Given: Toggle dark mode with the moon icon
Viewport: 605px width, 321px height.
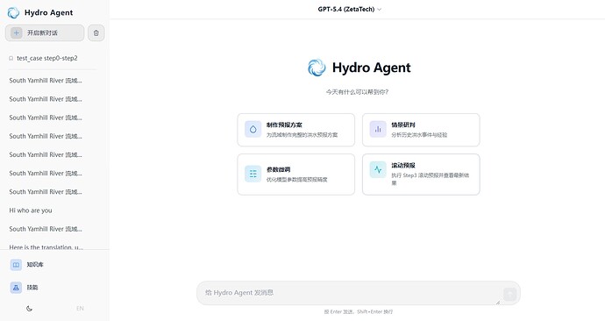Looking at the screenshot, I should (x=29, y=308).
